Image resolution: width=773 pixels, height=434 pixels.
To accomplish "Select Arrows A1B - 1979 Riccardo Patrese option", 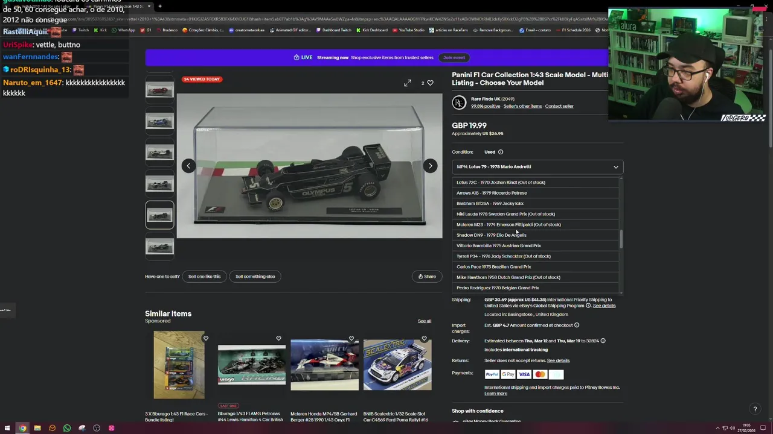I will [x=536, y=193].
